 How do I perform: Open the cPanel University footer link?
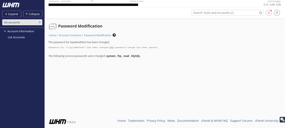point(266,121)
